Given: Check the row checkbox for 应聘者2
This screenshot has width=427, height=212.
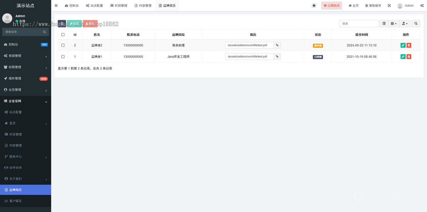Looking at the screenshot, I should (63, 45).
